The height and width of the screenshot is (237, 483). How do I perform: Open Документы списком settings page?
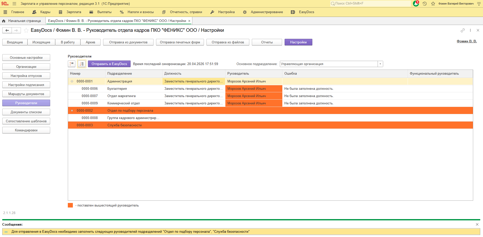26,112
